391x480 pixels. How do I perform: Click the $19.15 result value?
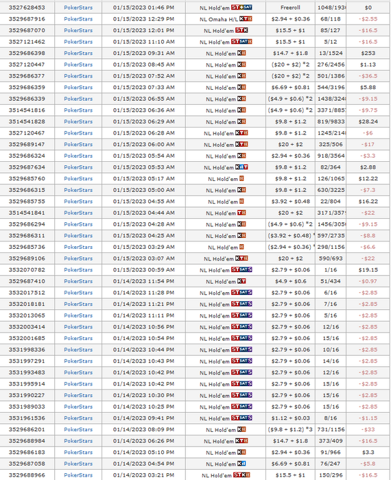click(x=368, y=269)
